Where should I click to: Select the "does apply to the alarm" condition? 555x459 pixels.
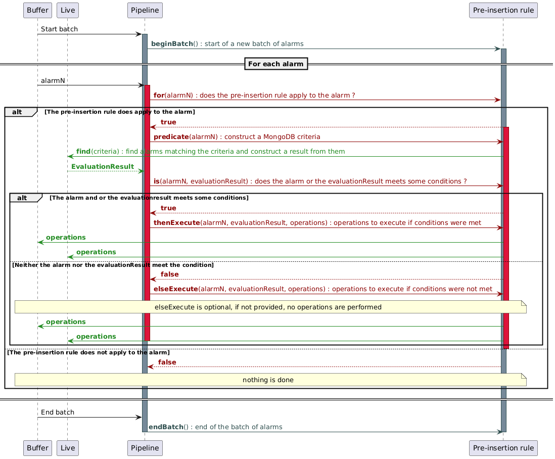[x=120, y=112]
